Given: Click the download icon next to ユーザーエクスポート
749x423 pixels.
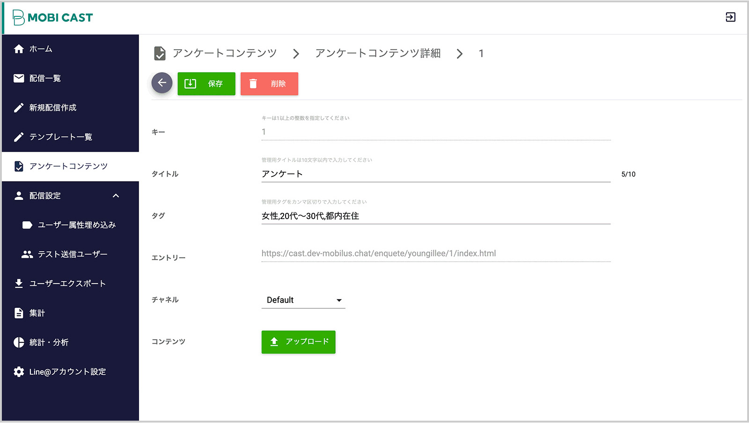Looking at the screenshot, I should pyautogui.click(x=19, y=284).
